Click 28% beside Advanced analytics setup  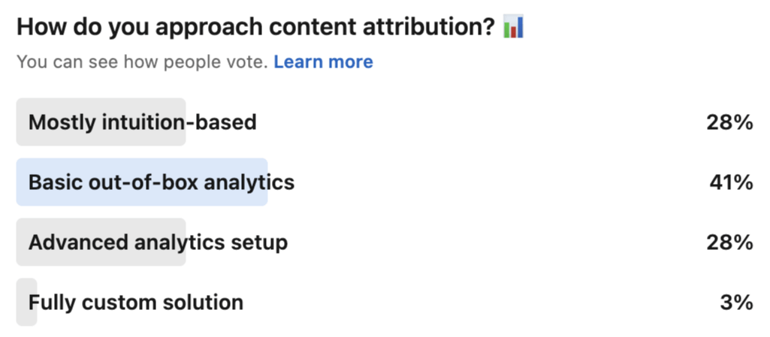(729, 243)
